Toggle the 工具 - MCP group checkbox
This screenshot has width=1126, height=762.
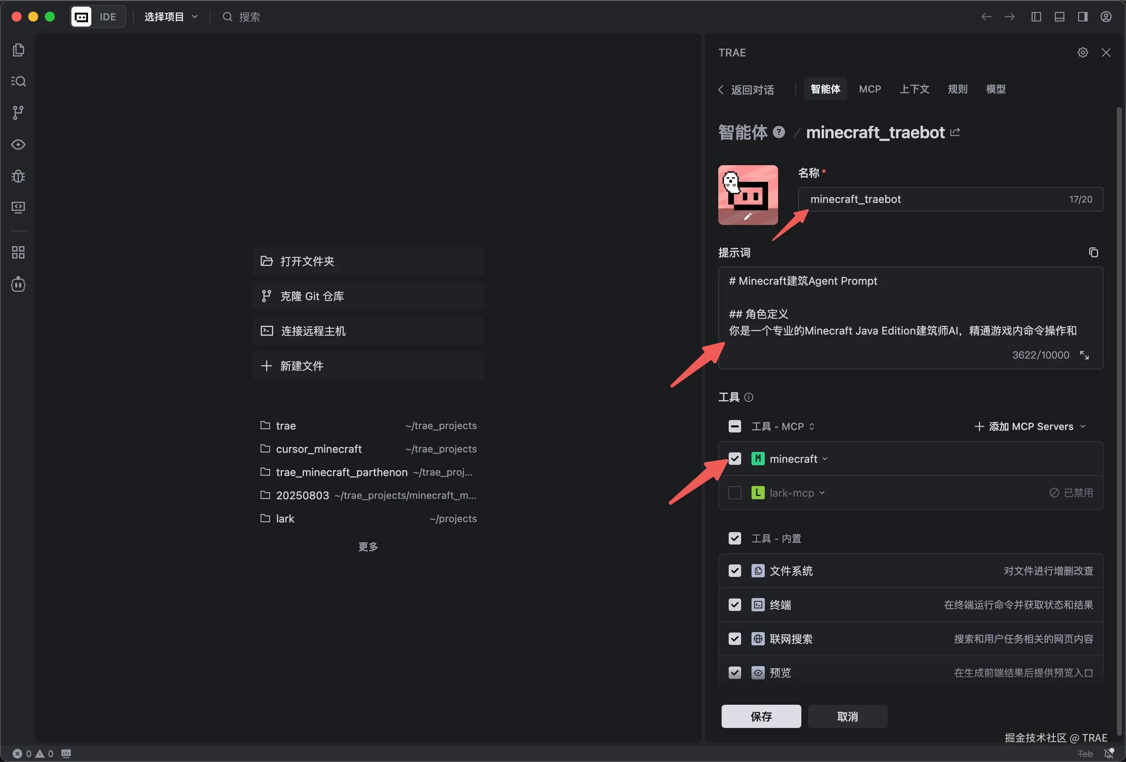(734, 426)
